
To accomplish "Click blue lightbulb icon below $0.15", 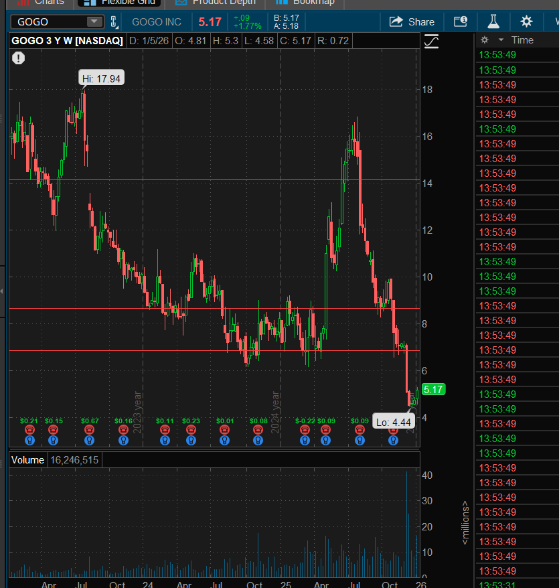I will tap(54, 440).
